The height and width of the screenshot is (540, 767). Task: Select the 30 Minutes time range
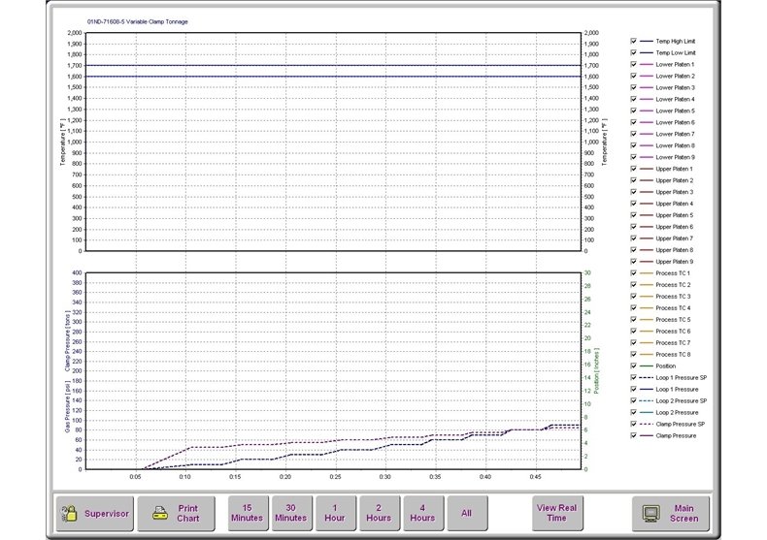click(x=290, y=512)
